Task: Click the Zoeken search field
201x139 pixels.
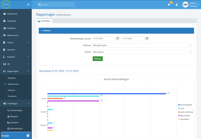Action: click(56, 5)
